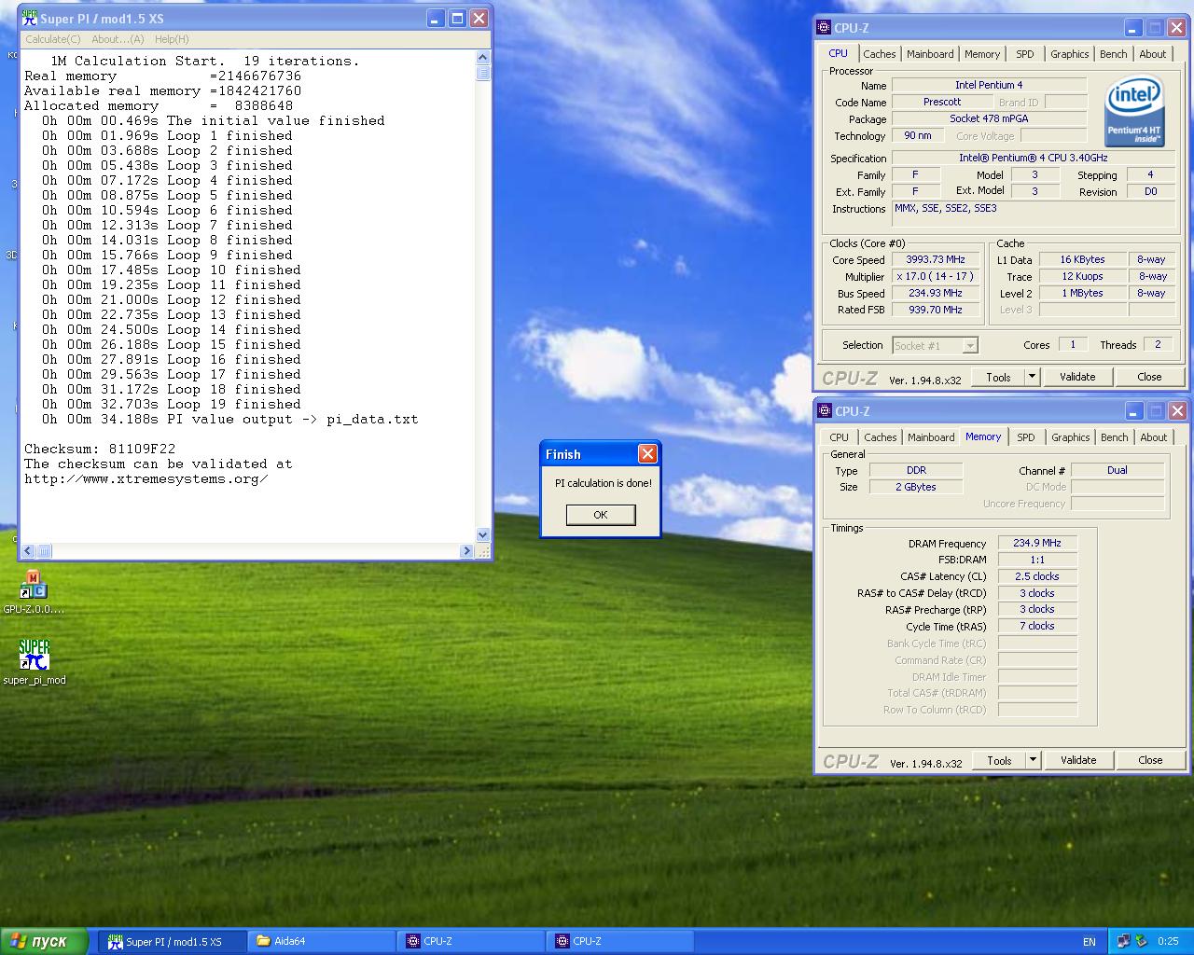
Task: Show Graphics tab in CPU-Z processor window
Action: 1070,54
